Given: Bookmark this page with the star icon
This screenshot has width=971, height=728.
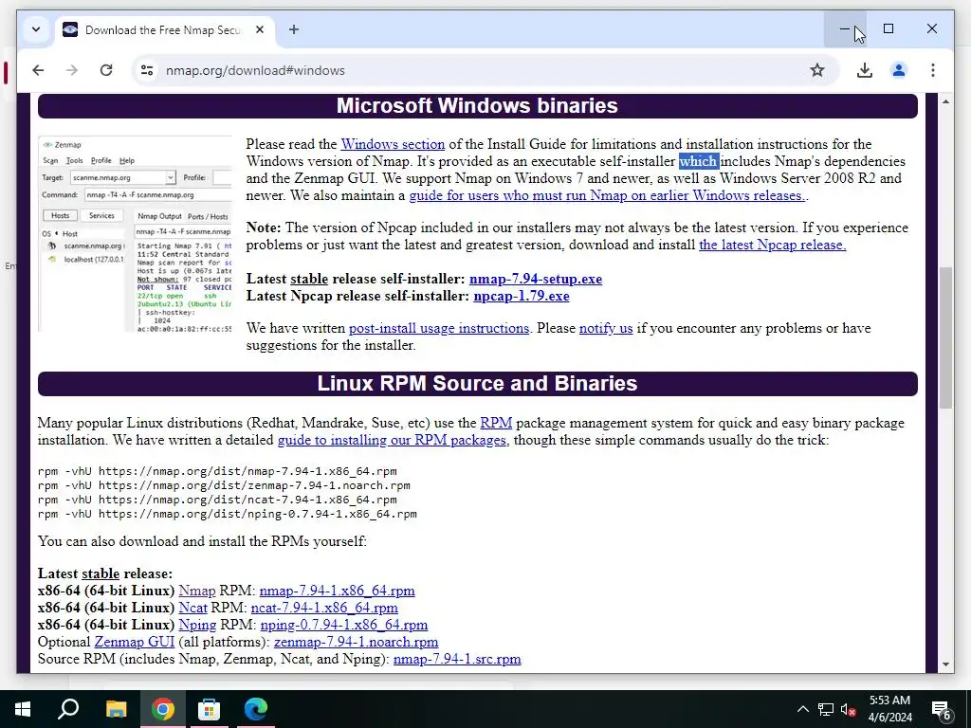Looking at the screenshot, I should [x=817, y=70].
